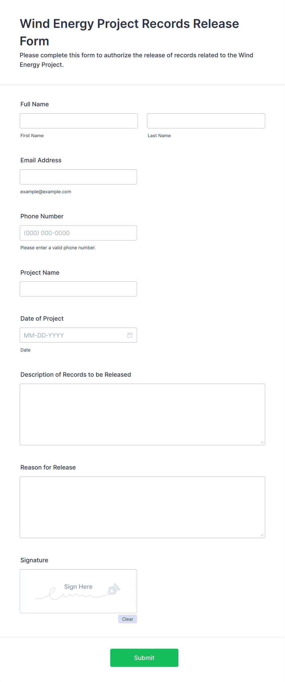Open the calendar picker icon

pyautogui.click(x=130, y=335)
